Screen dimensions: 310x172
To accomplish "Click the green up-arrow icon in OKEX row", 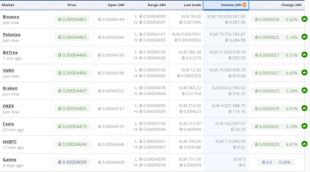I will point(305,108).
